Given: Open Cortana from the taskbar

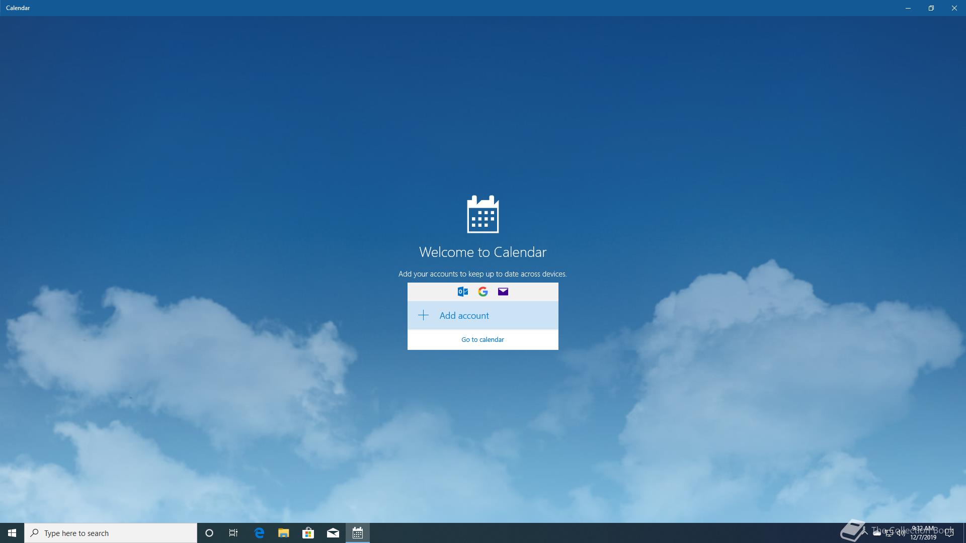Looking at the screenshot, I should click(x=209, y=533).
